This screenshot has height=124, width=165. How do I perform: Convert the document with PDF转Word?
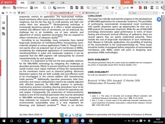point(20,8)
